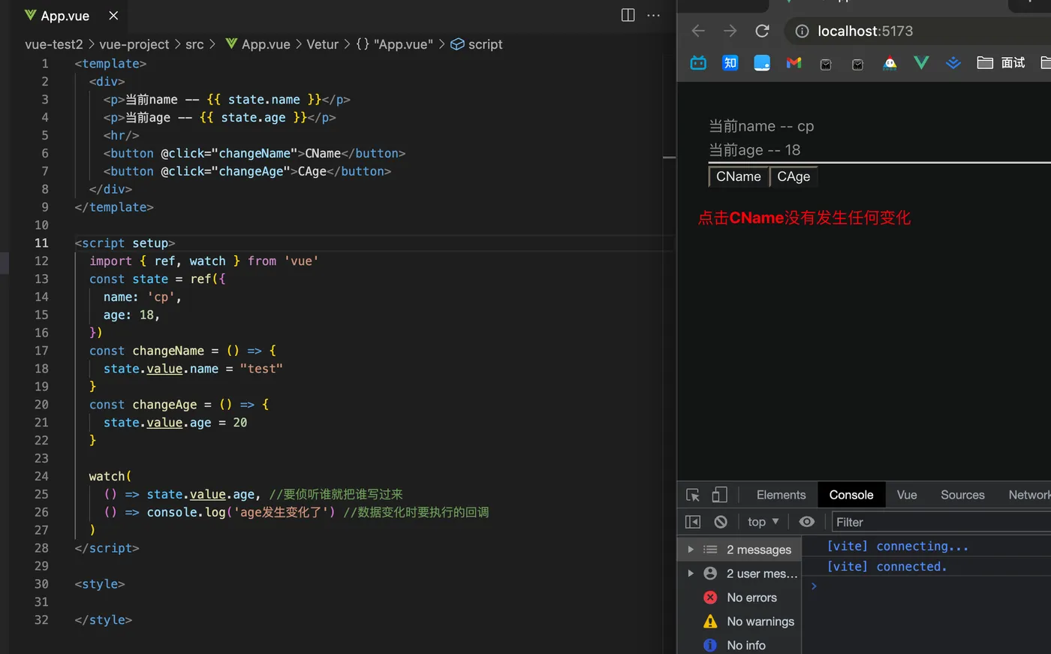Create a live expression with the eye icon

[807, 522]
